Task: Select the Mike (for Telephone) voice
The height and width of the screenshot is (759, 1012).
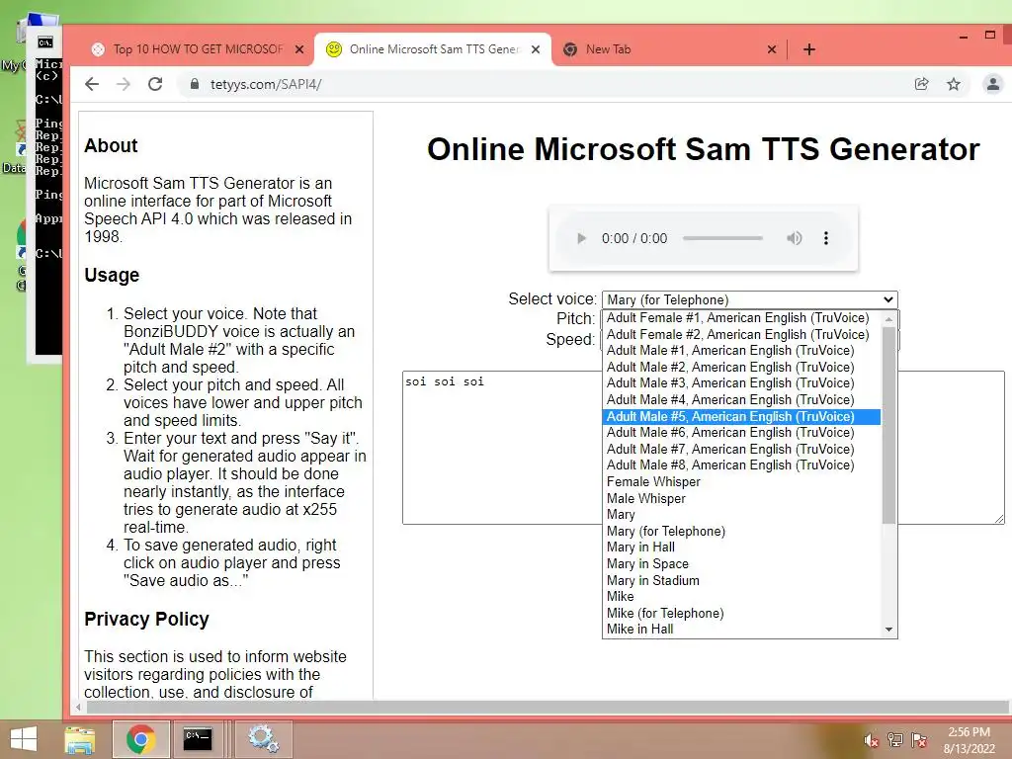Action: click(741, 613)
